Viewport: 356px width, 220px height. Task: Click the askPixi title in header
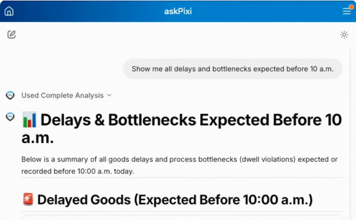click(178, 12)
